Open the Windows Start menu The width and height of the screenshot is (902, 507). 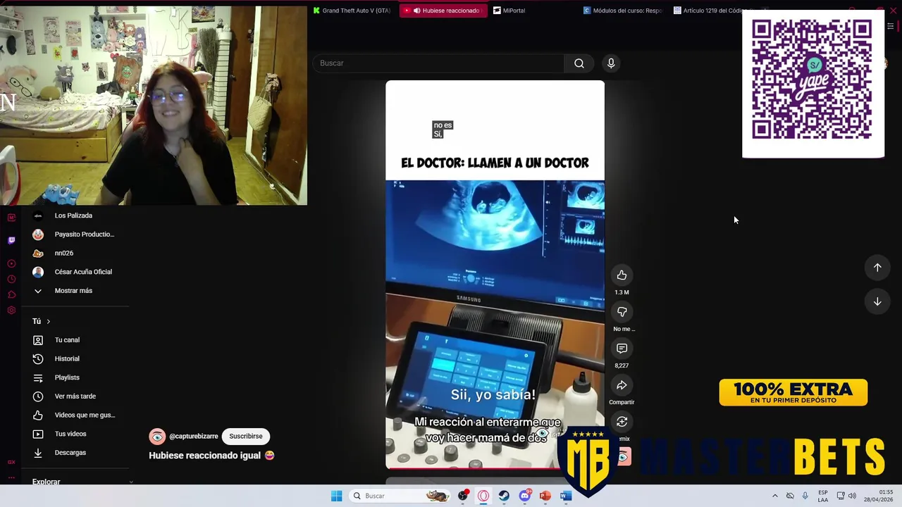point(337,496)
